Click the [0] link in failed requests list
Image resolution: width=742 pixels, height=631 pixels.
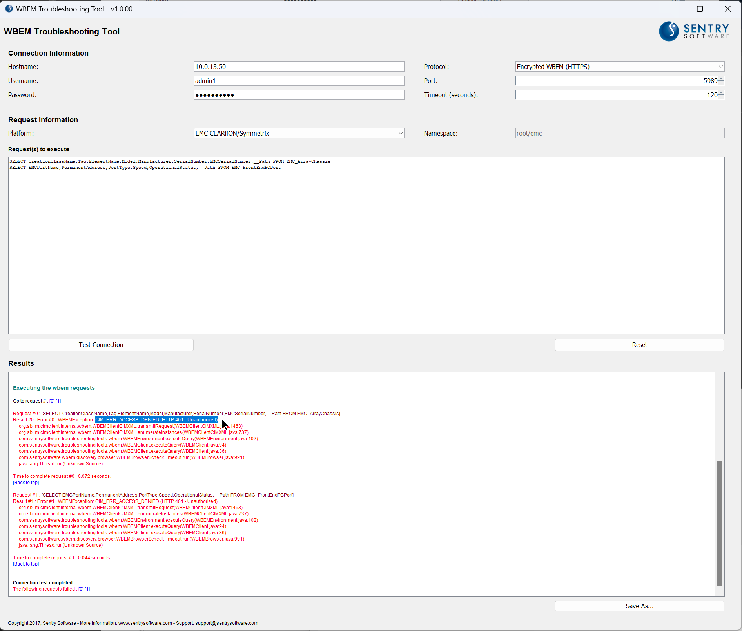point(81,589)
